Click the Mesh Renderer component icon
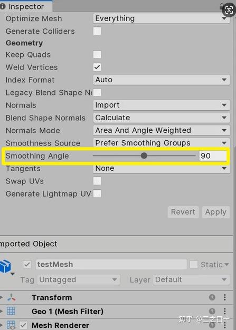236x330 pixels. coord(11,325)
